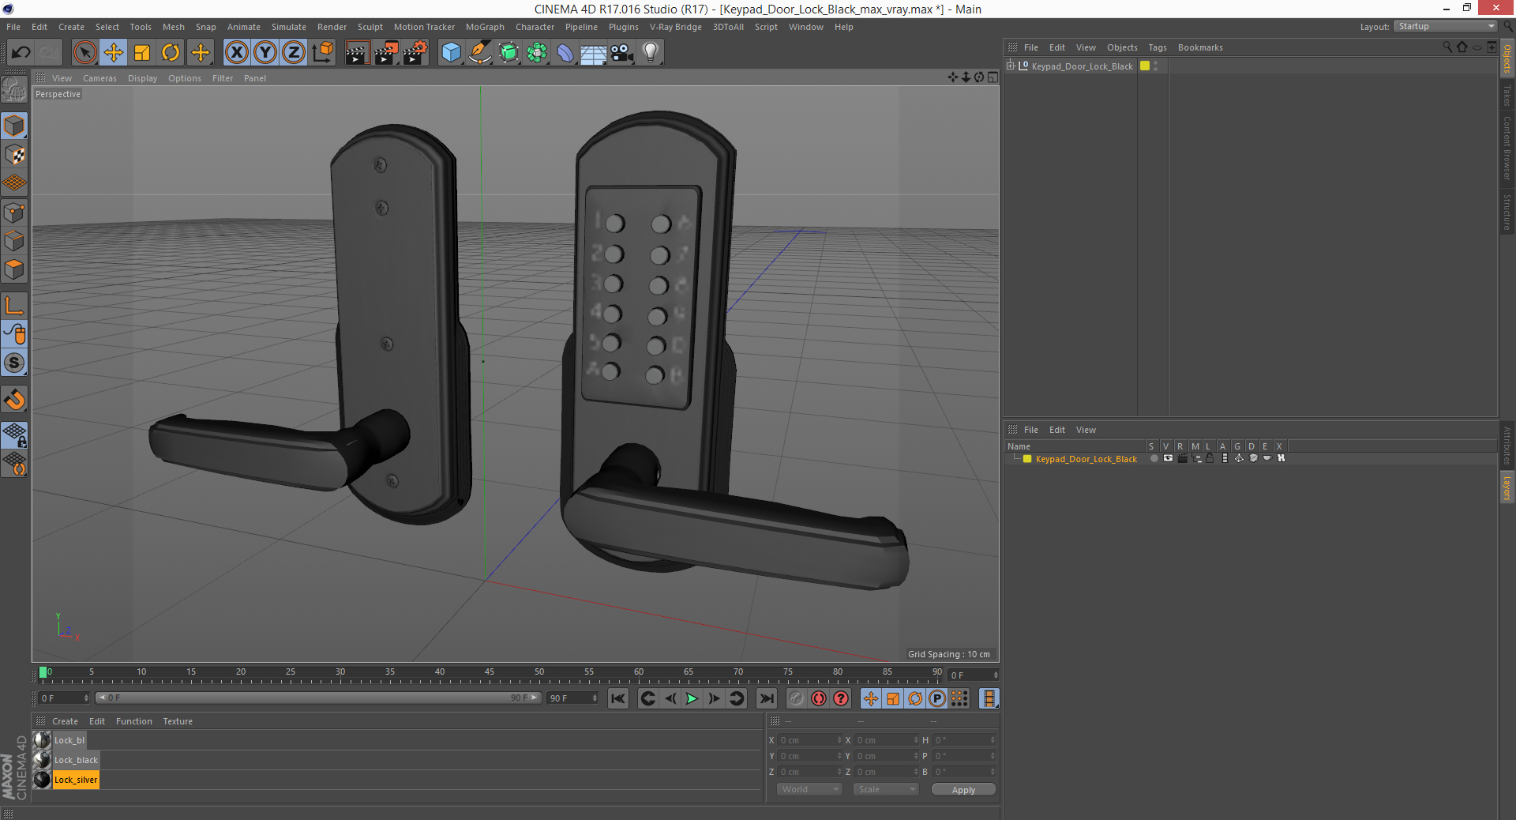This screenshot has width=1516, height=820.
Task: Add a floor environment object
Action: click(x=594, y=53)
